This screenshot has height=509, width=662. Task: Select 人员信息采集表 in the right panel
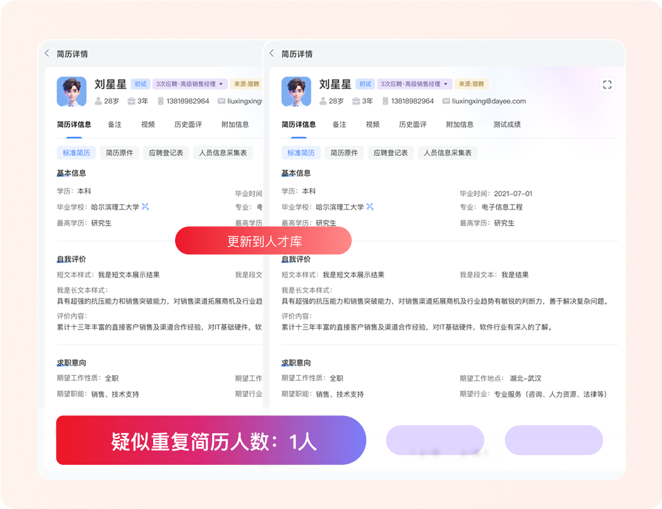pos(447,153)
